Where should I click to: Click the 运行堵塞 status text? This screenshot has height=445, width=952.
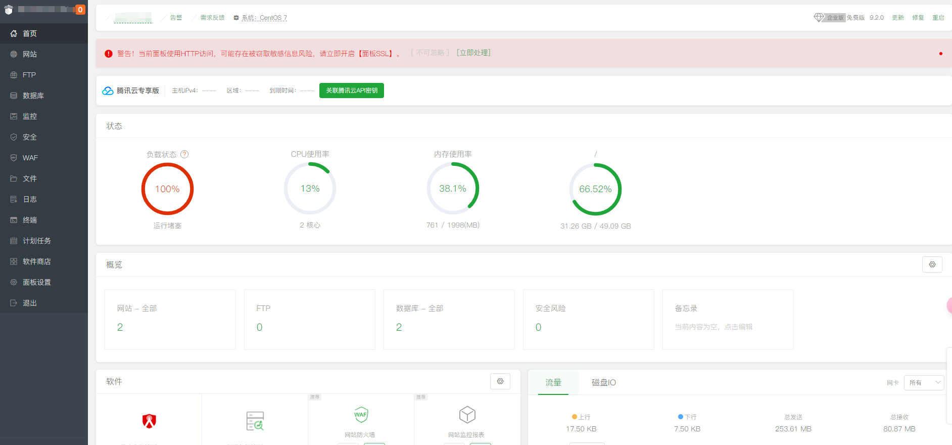point(167,226)
